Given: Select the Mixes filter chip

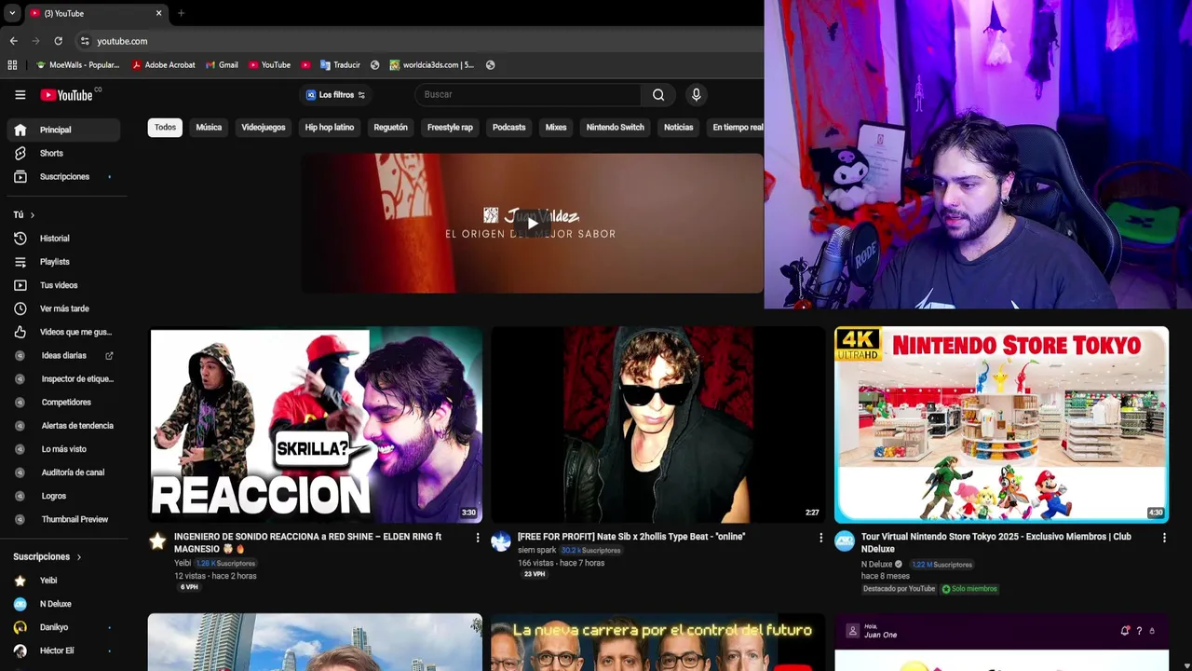Looking at the screenshot, I should coord(556,128).
